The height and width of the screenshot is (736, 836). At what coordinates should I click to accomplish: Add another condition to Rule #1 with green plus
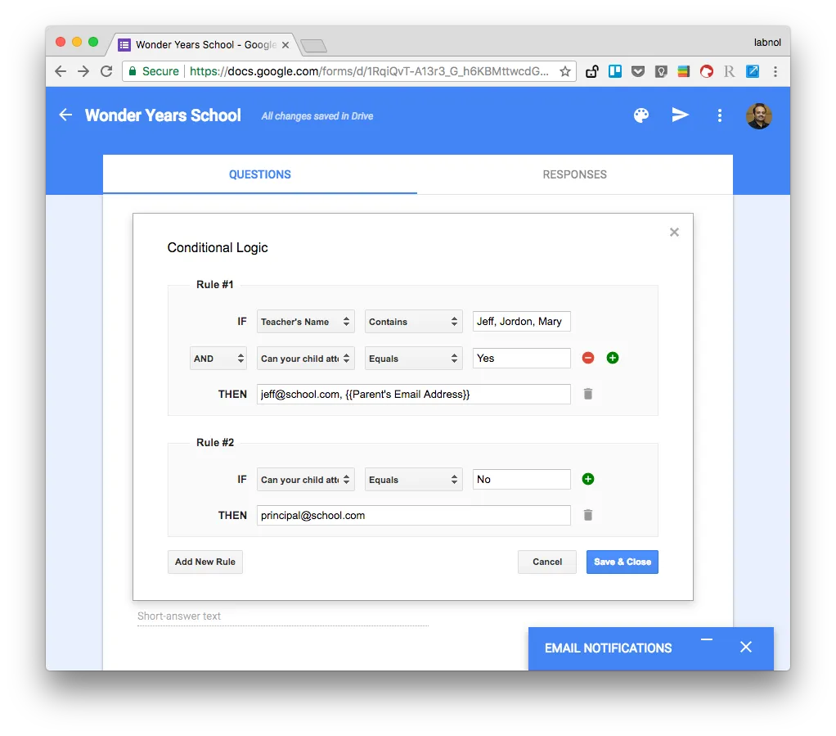tap(612, 358)
